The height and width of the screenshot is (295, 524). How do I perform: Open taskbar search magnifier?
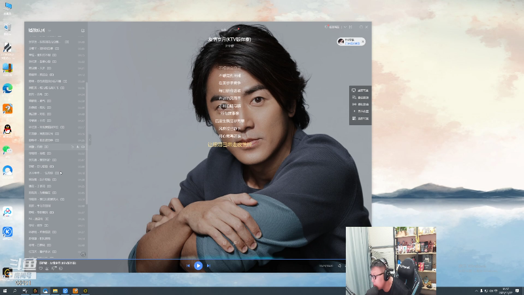click(x=14, y=291)
